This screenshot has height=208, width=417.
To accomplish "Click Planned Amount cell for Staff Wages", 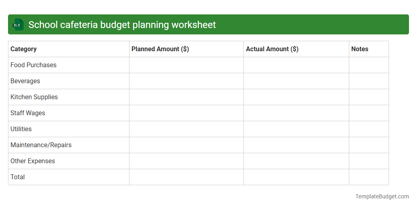I will click(186, 113).
